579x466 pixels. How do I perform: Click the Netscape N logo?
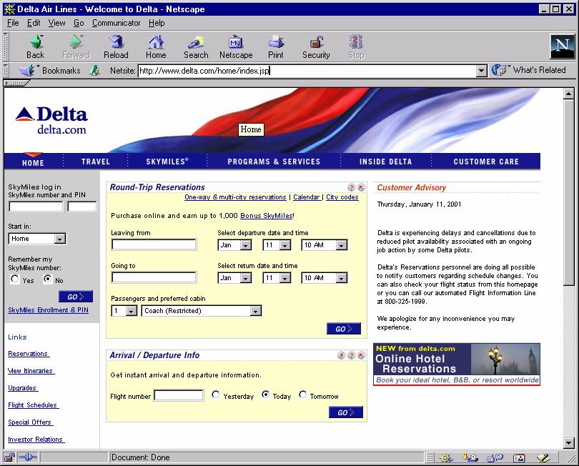click(x=562, y=46)
